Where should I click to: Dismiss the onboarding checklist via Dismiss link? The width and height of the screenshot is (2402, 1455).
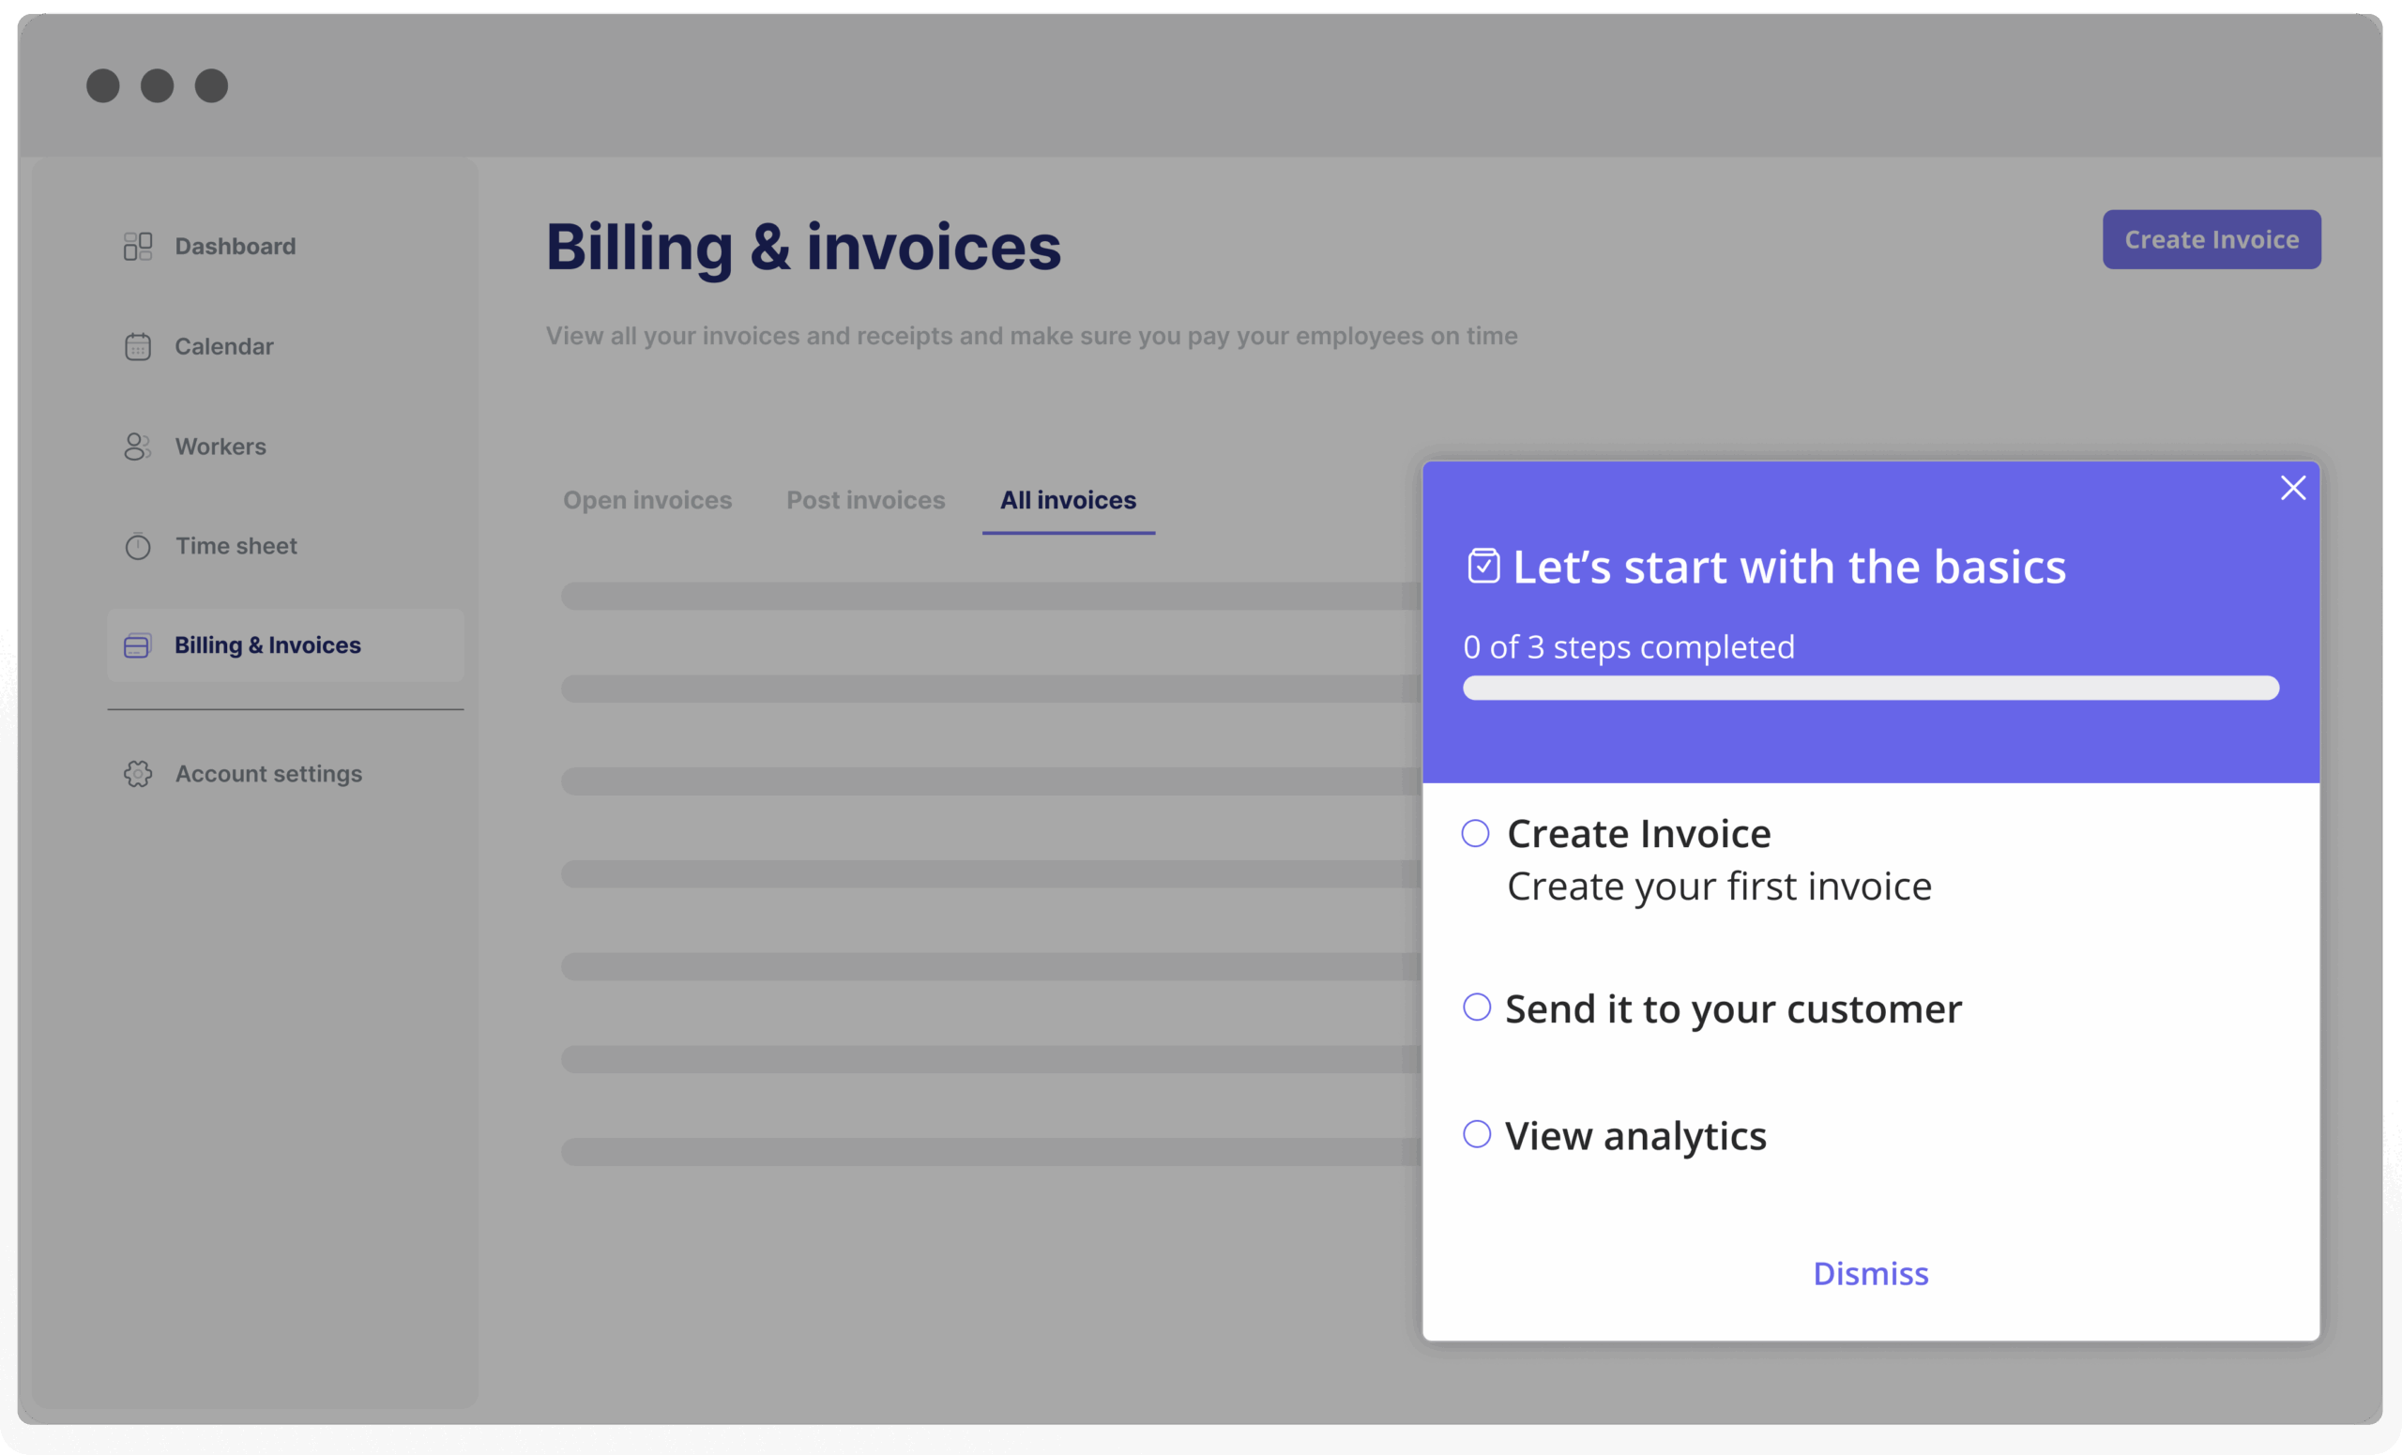pos(1870,1274)
